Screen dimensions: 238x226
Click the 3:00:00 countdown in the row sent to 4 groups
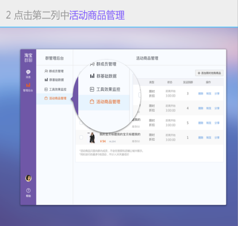[170, 111]
